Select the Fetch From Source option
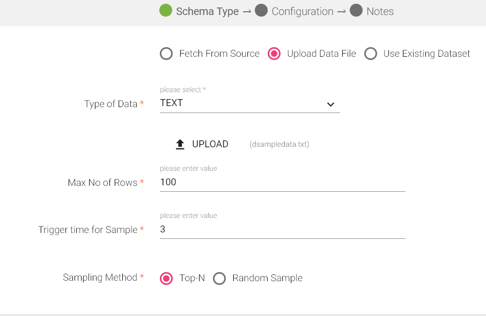The height and width of the screenshot is (316, 486). point(166,54)
